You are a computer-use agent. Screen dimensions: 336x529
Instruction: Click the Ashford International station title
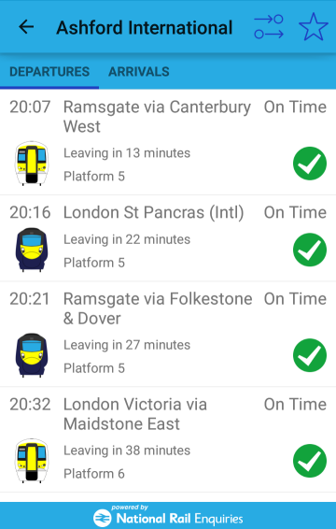[x=145, y=28]
